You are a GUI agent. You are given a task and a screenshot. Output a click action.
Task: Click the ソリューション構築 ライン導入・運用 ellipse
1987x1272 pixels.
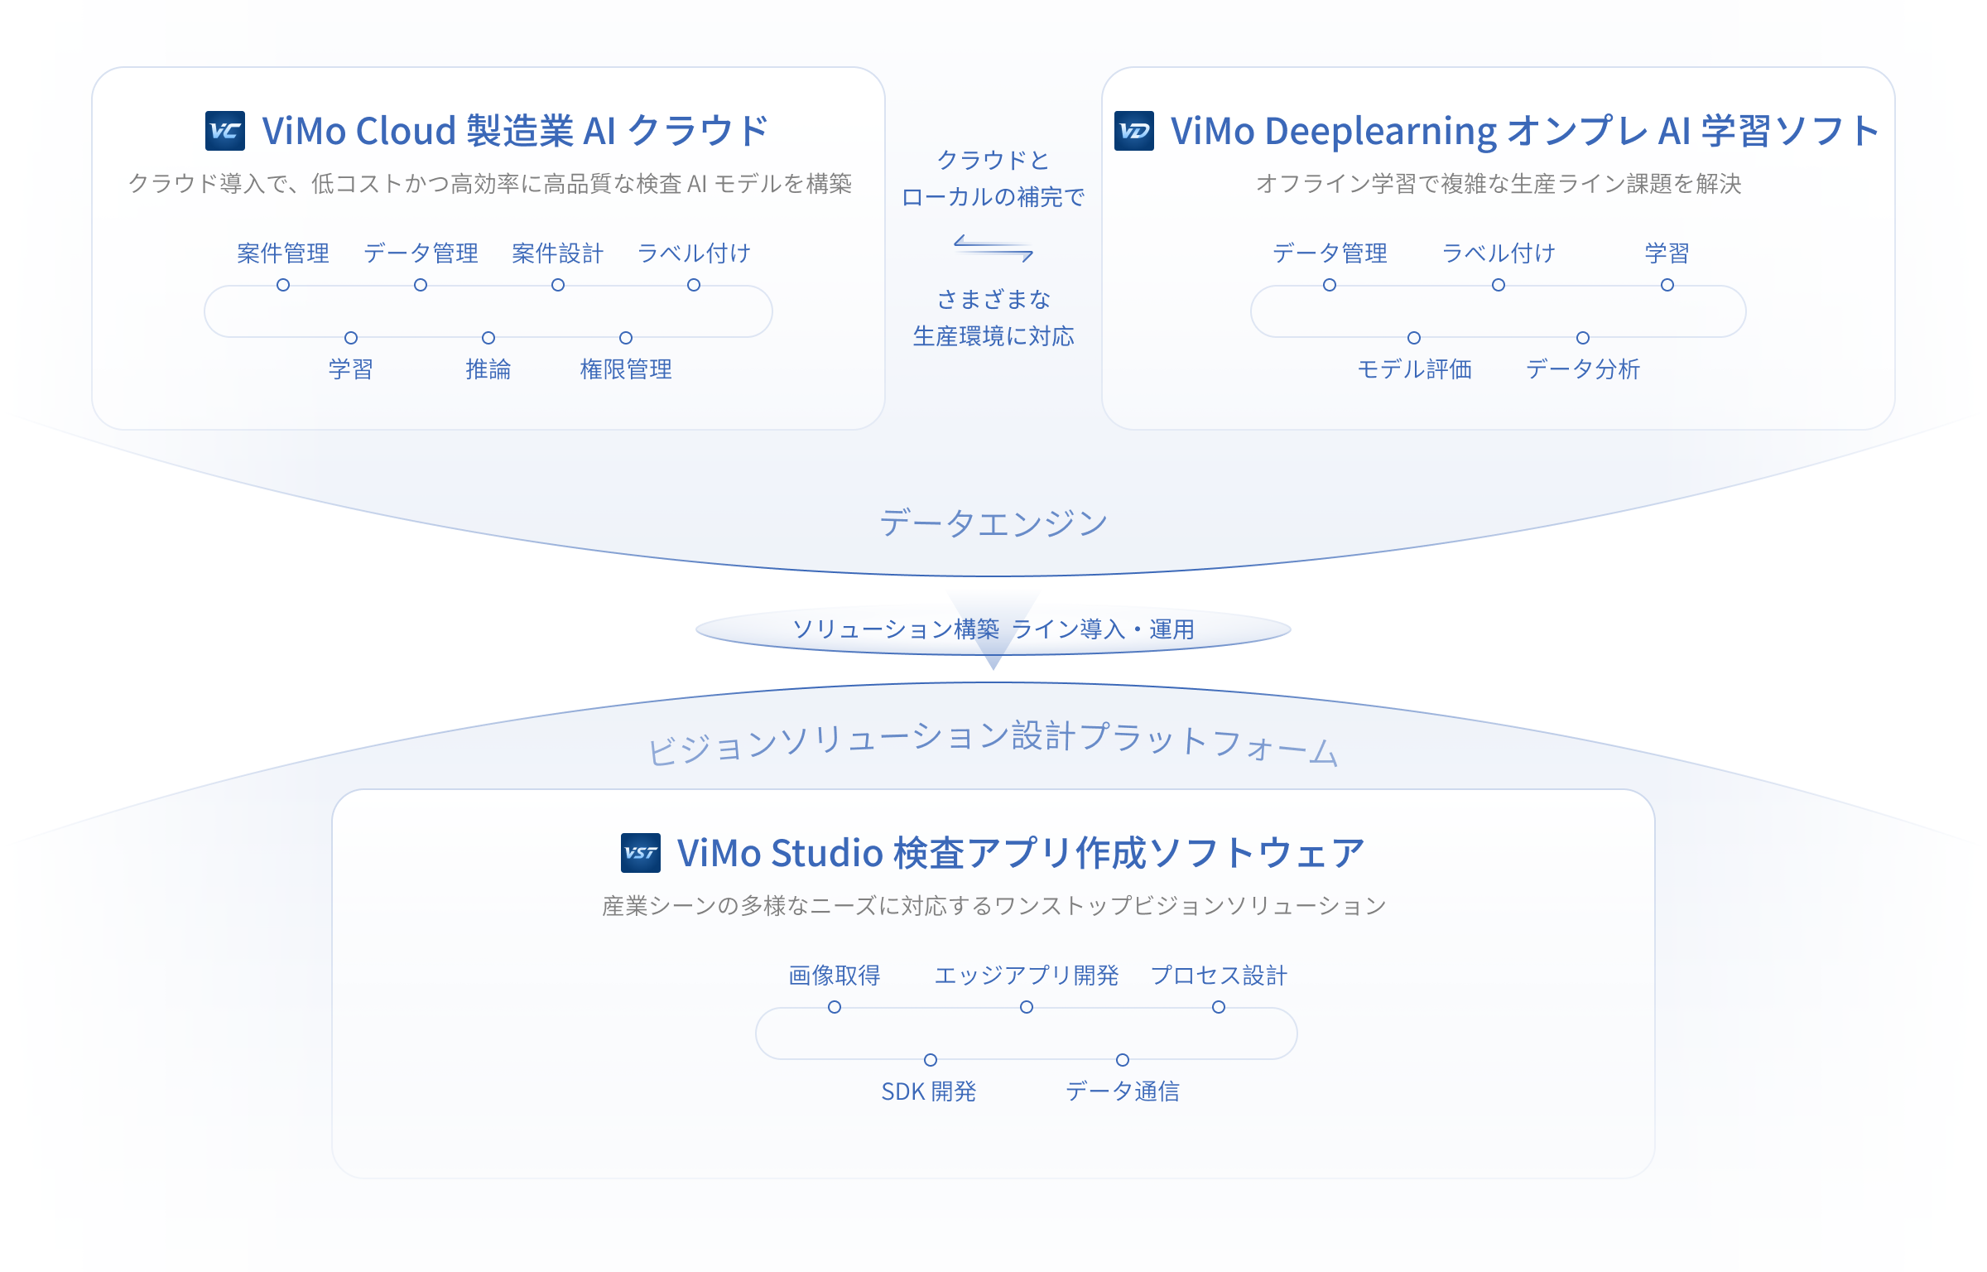(993, 630)
